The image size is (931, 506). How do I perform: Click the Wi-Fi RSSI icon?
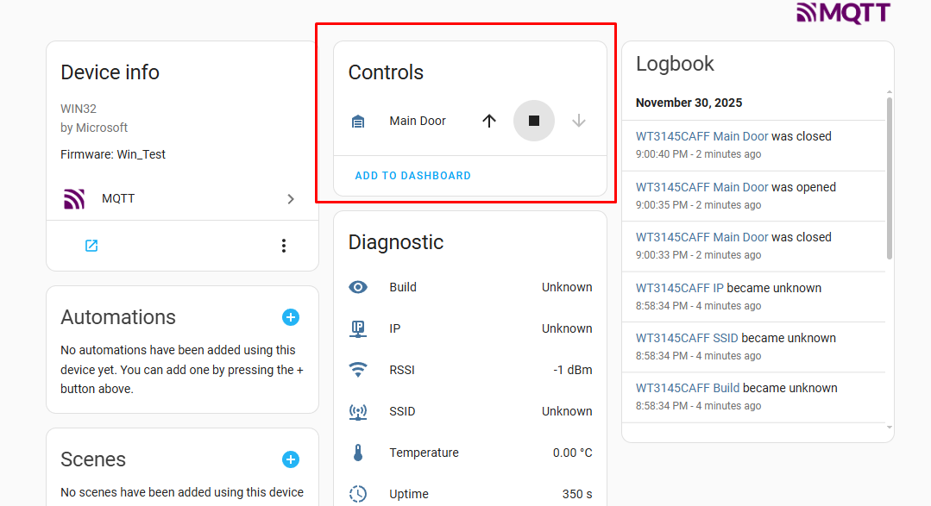pyautogui.click(x=358, y=370)
